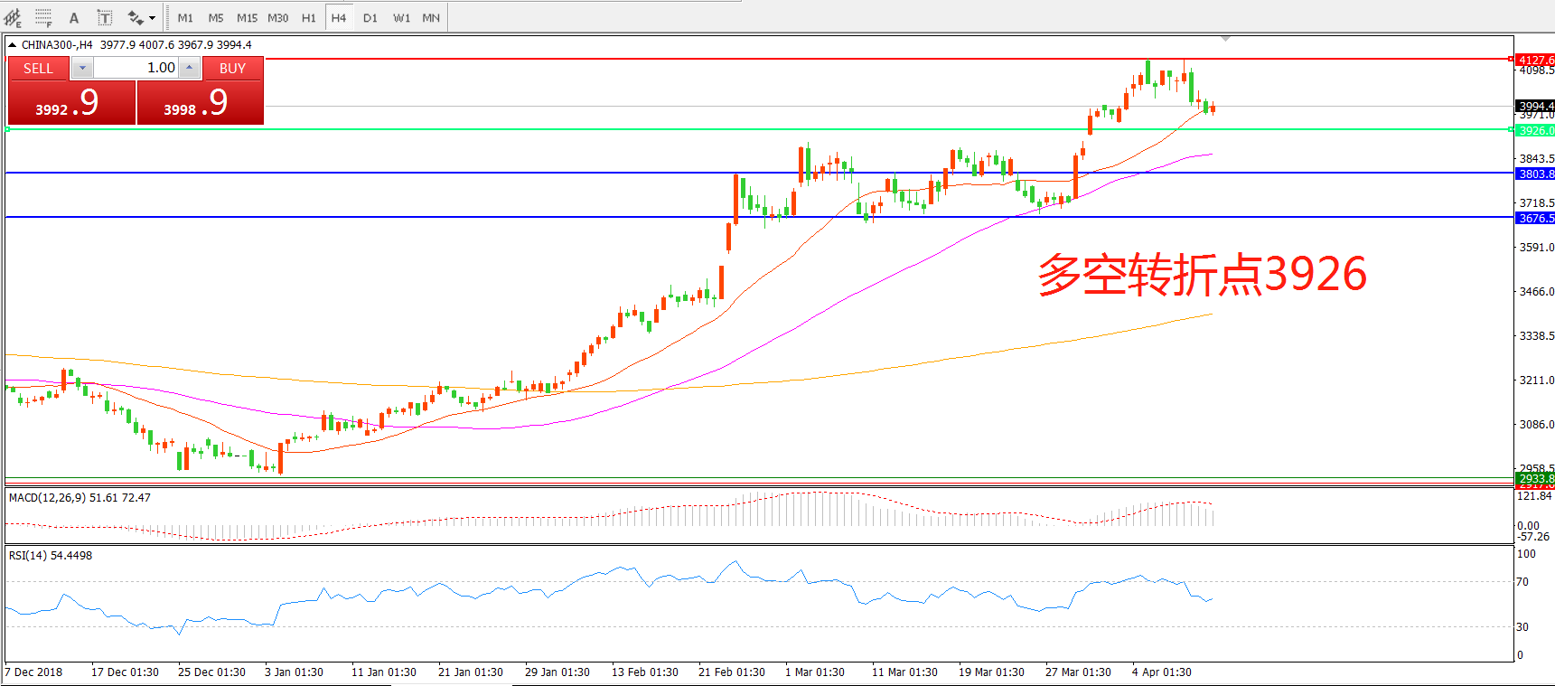
Task: Click the chart shift gray triangle marker
Action: [x=1225, y=39]
